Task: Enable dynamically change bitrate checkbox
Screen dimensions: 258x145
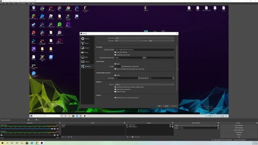Action: [115, 87]
